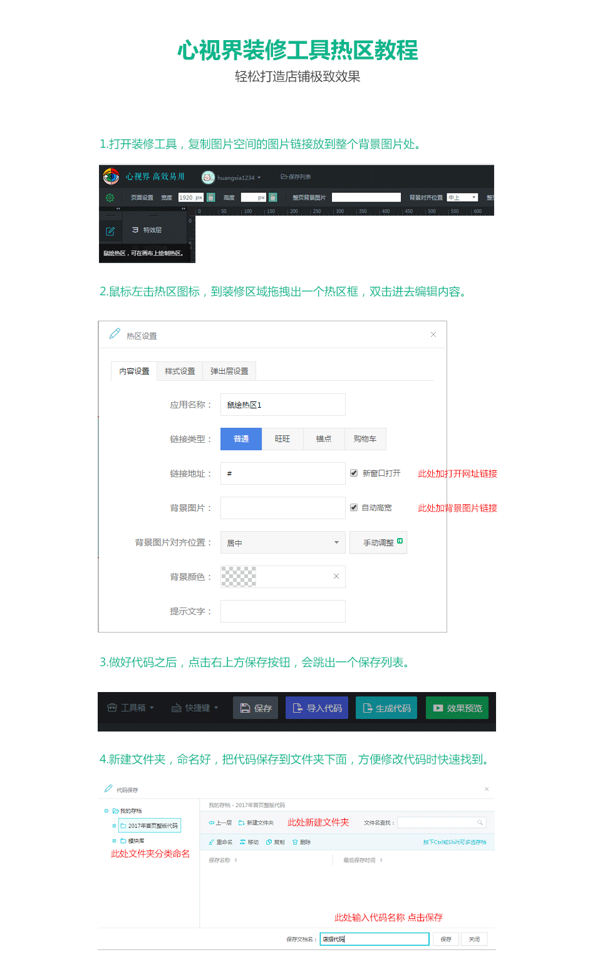
Task: Click the 高度 height input field
Action: tap(254, 197)
